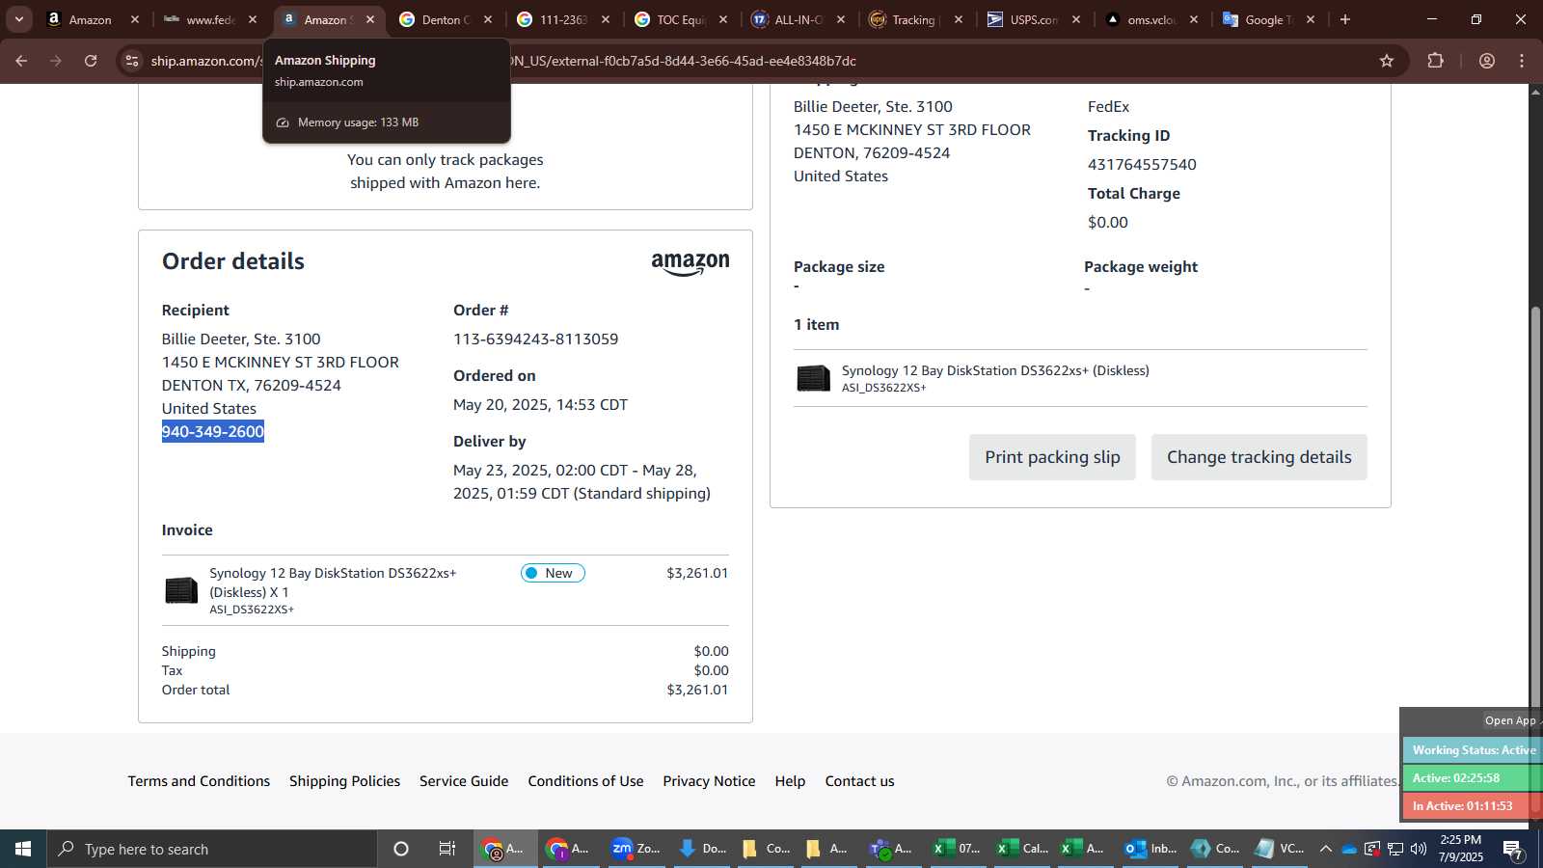Click tracking ID 431764557540
The width and height of the screenshot is (1543, 868).
pos(1142,164)
